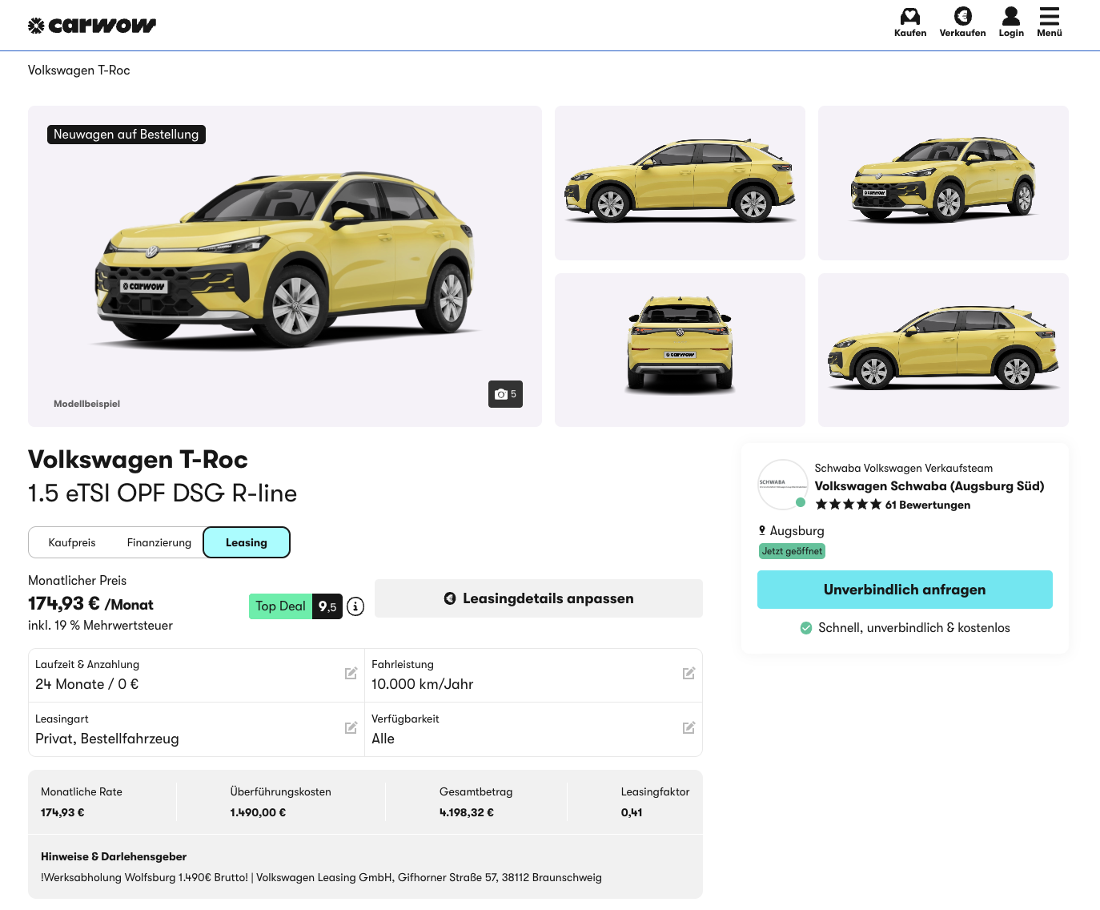Click the Privat, Bestellfahrzeug value
Screen dimensions: 1100x910
(x=107, y=739)
